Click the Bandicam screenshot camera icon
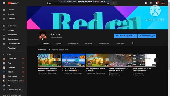Screen dimensions: 170x96 click(x=102, y=1)
